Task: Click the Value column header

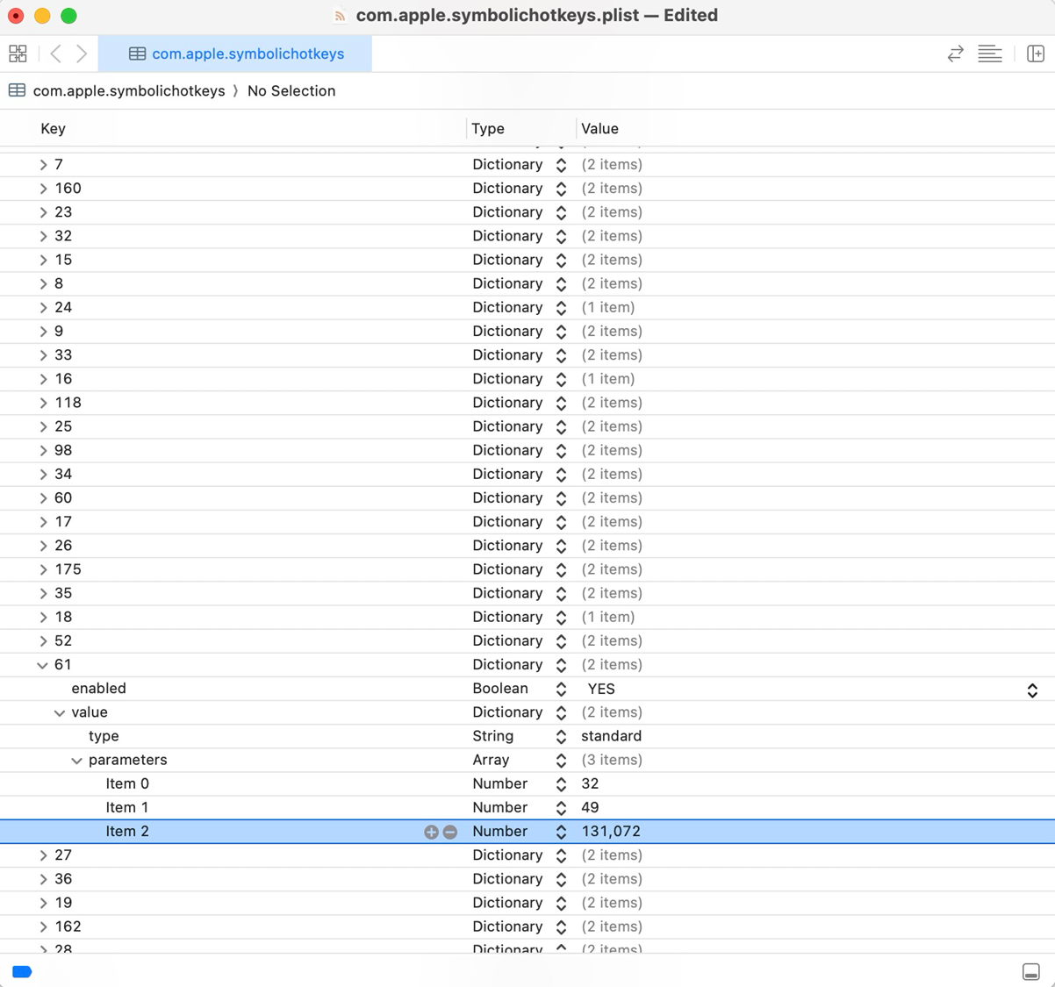Action: (x=599, y=128)
